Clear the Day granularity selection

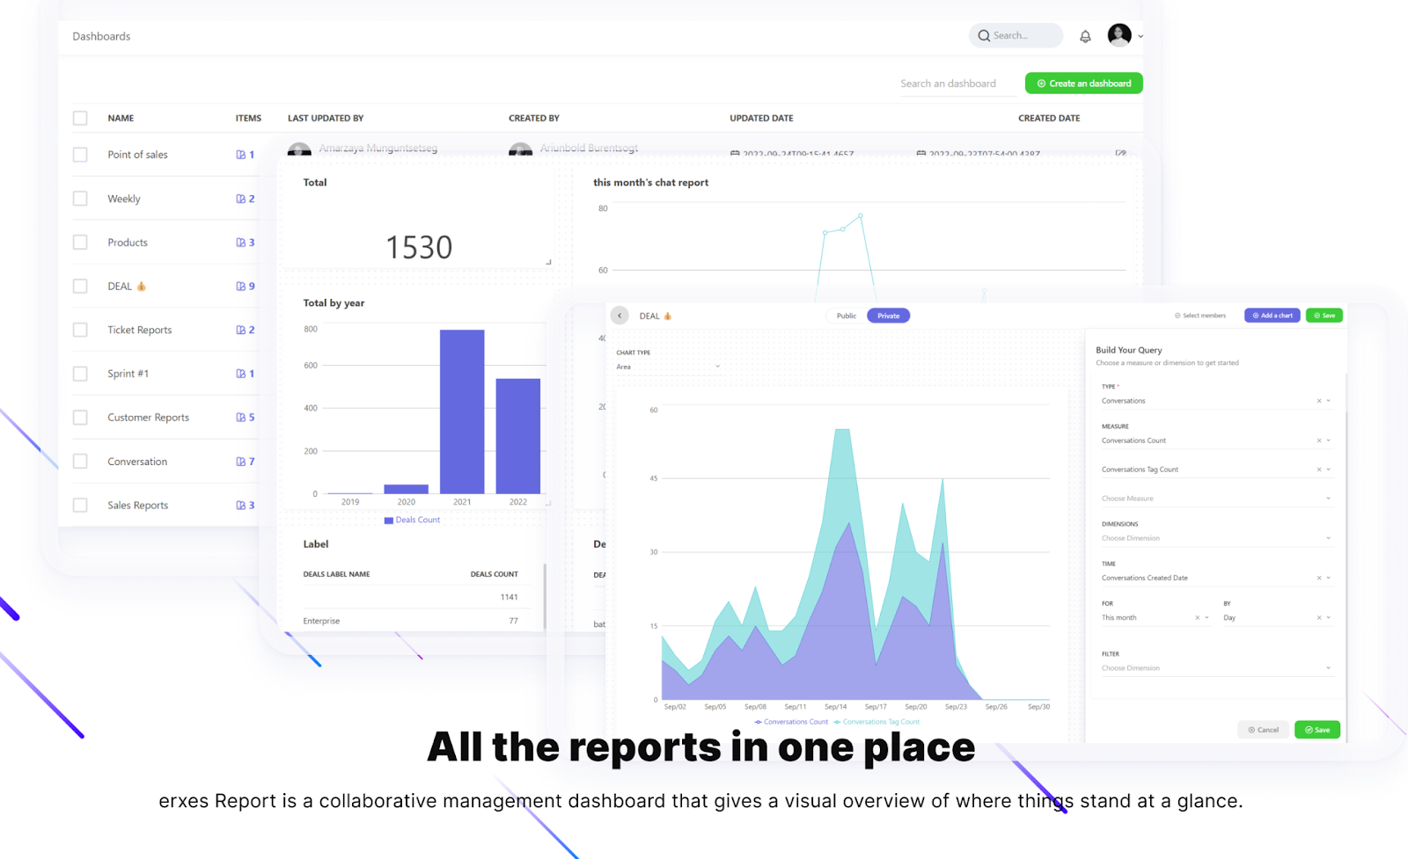1319,618
